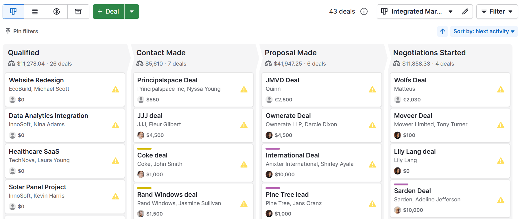520x219 pixels.
Task: Click purple label on Sarden Deal
Action: [x=401, y=184]
